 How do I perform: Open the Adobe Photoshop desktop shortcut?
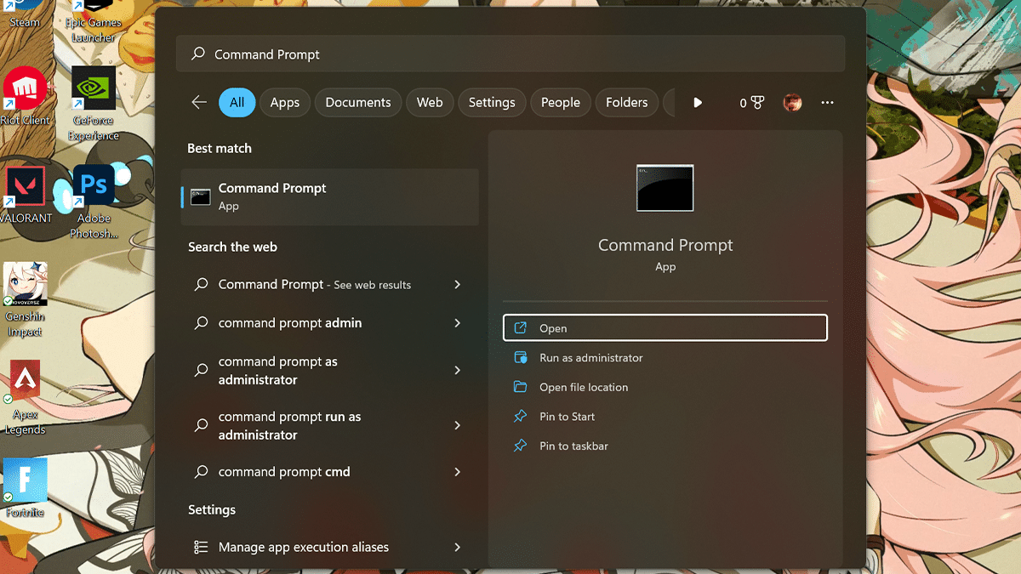click(x=94, y=185)
